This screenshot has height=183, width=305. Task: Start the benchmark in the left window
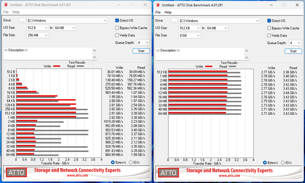[x=141, y=51]
